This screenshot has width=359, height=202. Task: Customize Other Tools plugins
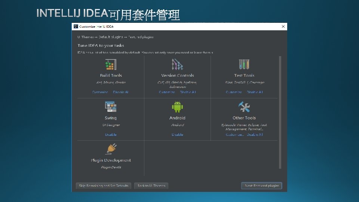click(235, 134)
